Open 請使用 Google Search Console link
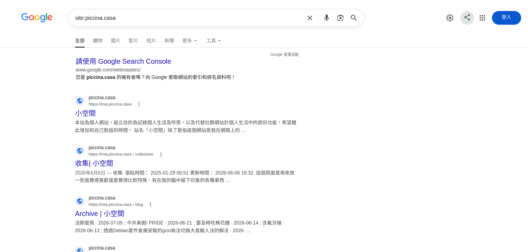The image size is (528, 252). click(123, 61)
